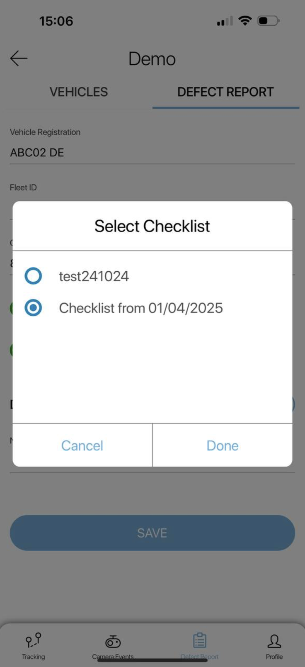305x667 pixels.
Task: Confirm selection with the Done button
Action: [222, 445]
